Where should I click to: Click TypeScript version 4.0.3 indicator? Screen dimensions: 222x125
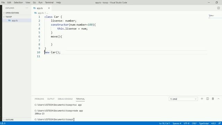213,124
